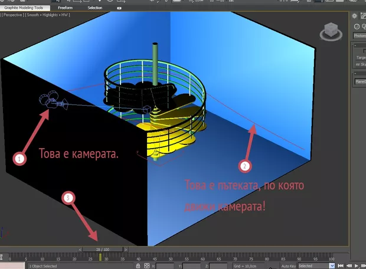Enable Auto Key animation mode
366x269 pixels.
point(288,266)
